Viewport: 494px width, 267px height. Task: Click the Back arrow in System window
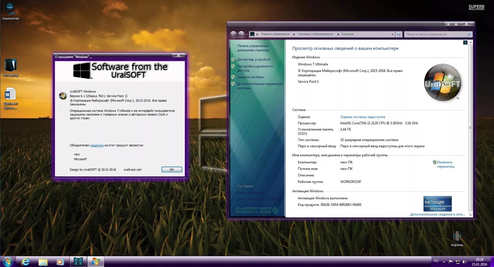point(233,34)
